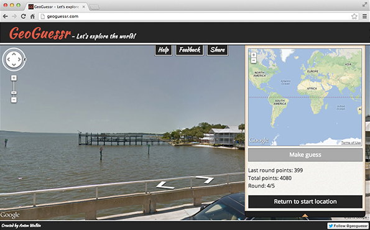The width and height of the screenshot is (370, 230).
Task: Bookmark this page with the star icon
Action: point(354,16)
